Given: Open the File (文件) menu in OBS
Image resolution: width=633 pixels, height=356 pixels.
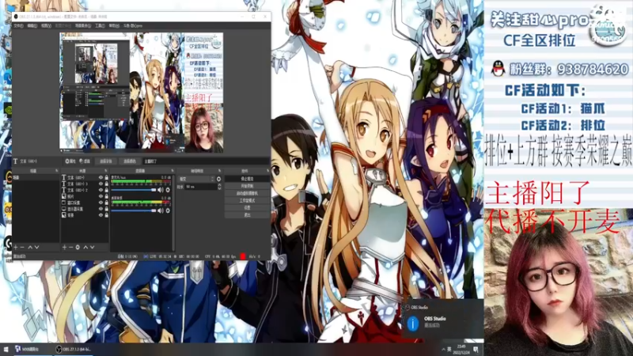Looking at the screenshot, I should point(18,25).
